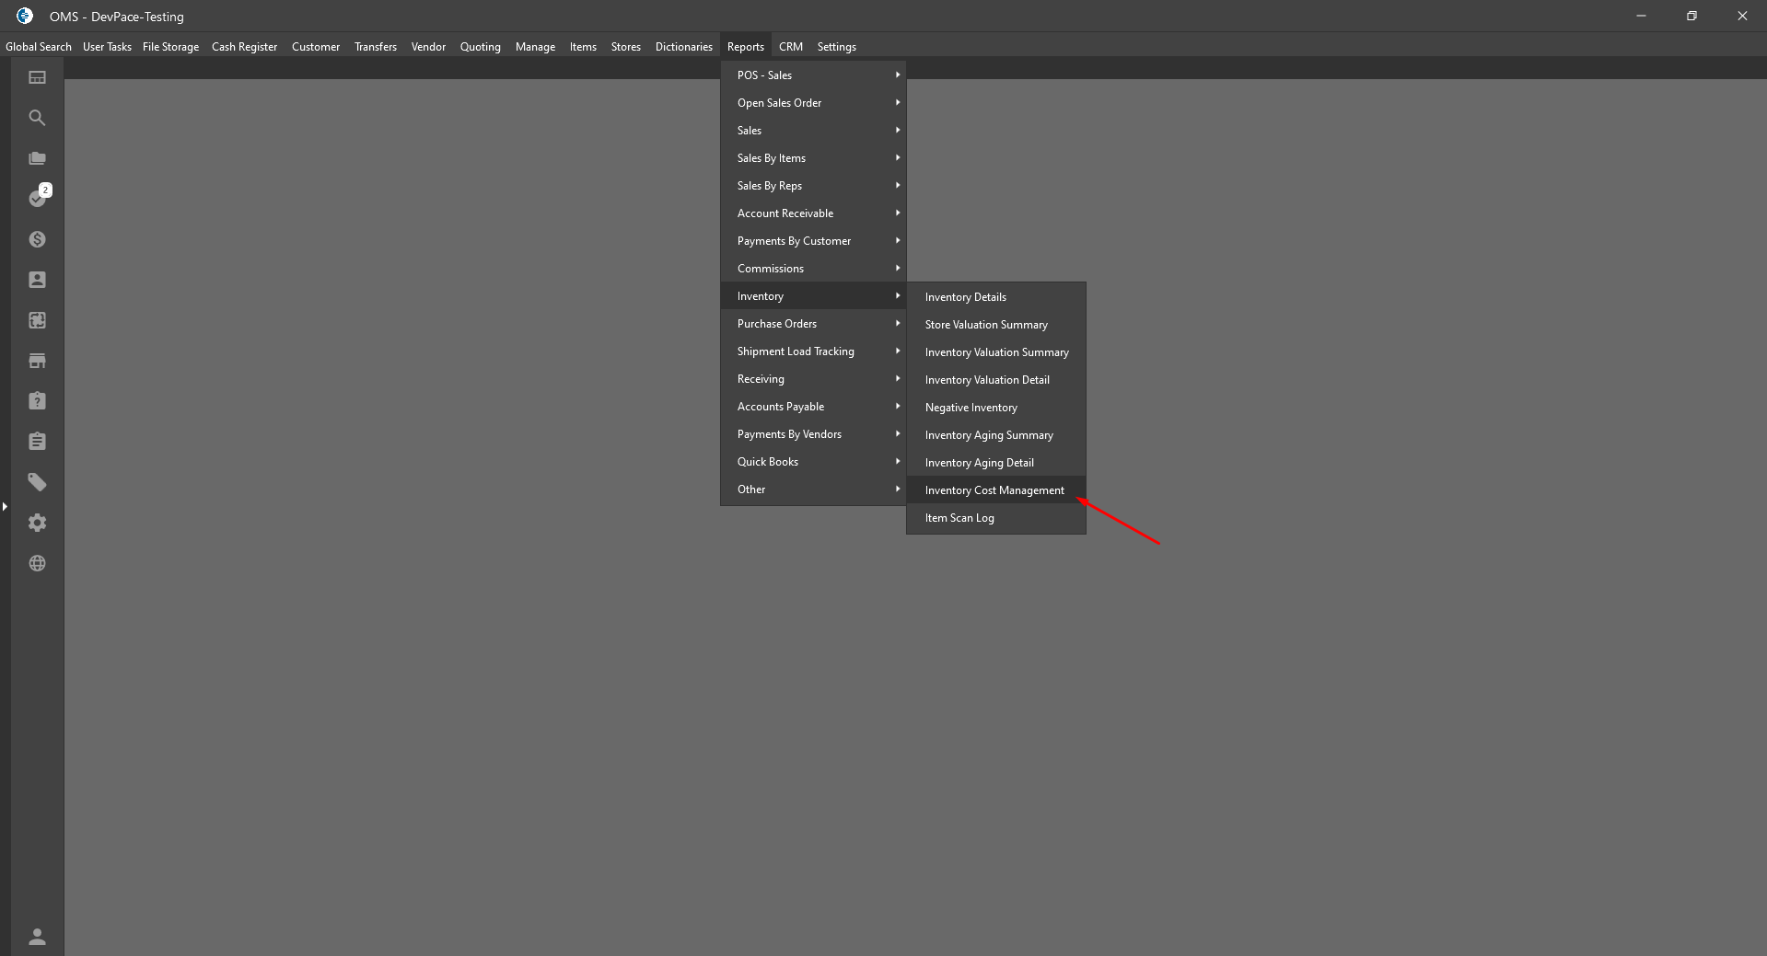Open the Settings menu in the menu bar

pos(837,47)
